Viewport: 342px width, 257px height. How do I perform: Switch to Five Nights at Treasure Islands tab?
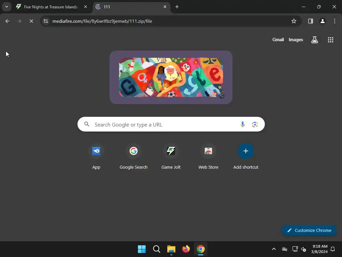coord(51,7)
